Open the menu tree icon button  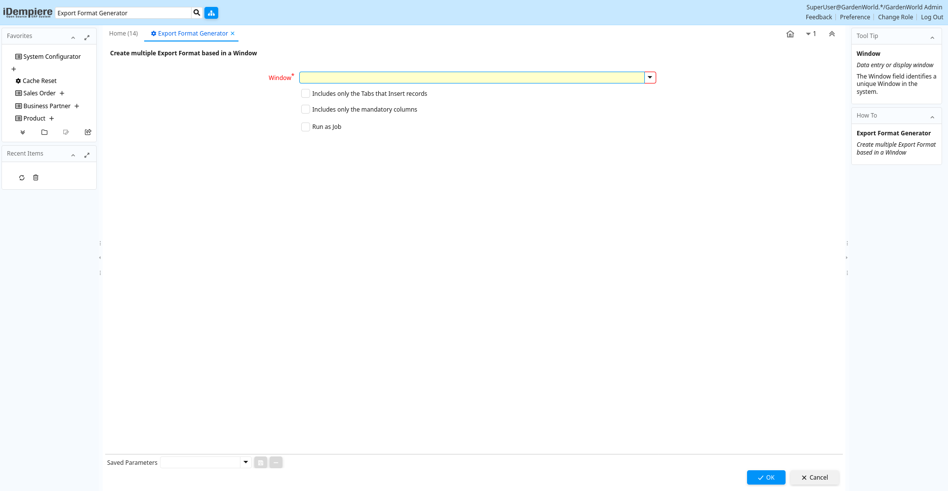pyautogui.click(x=211, y=13)
